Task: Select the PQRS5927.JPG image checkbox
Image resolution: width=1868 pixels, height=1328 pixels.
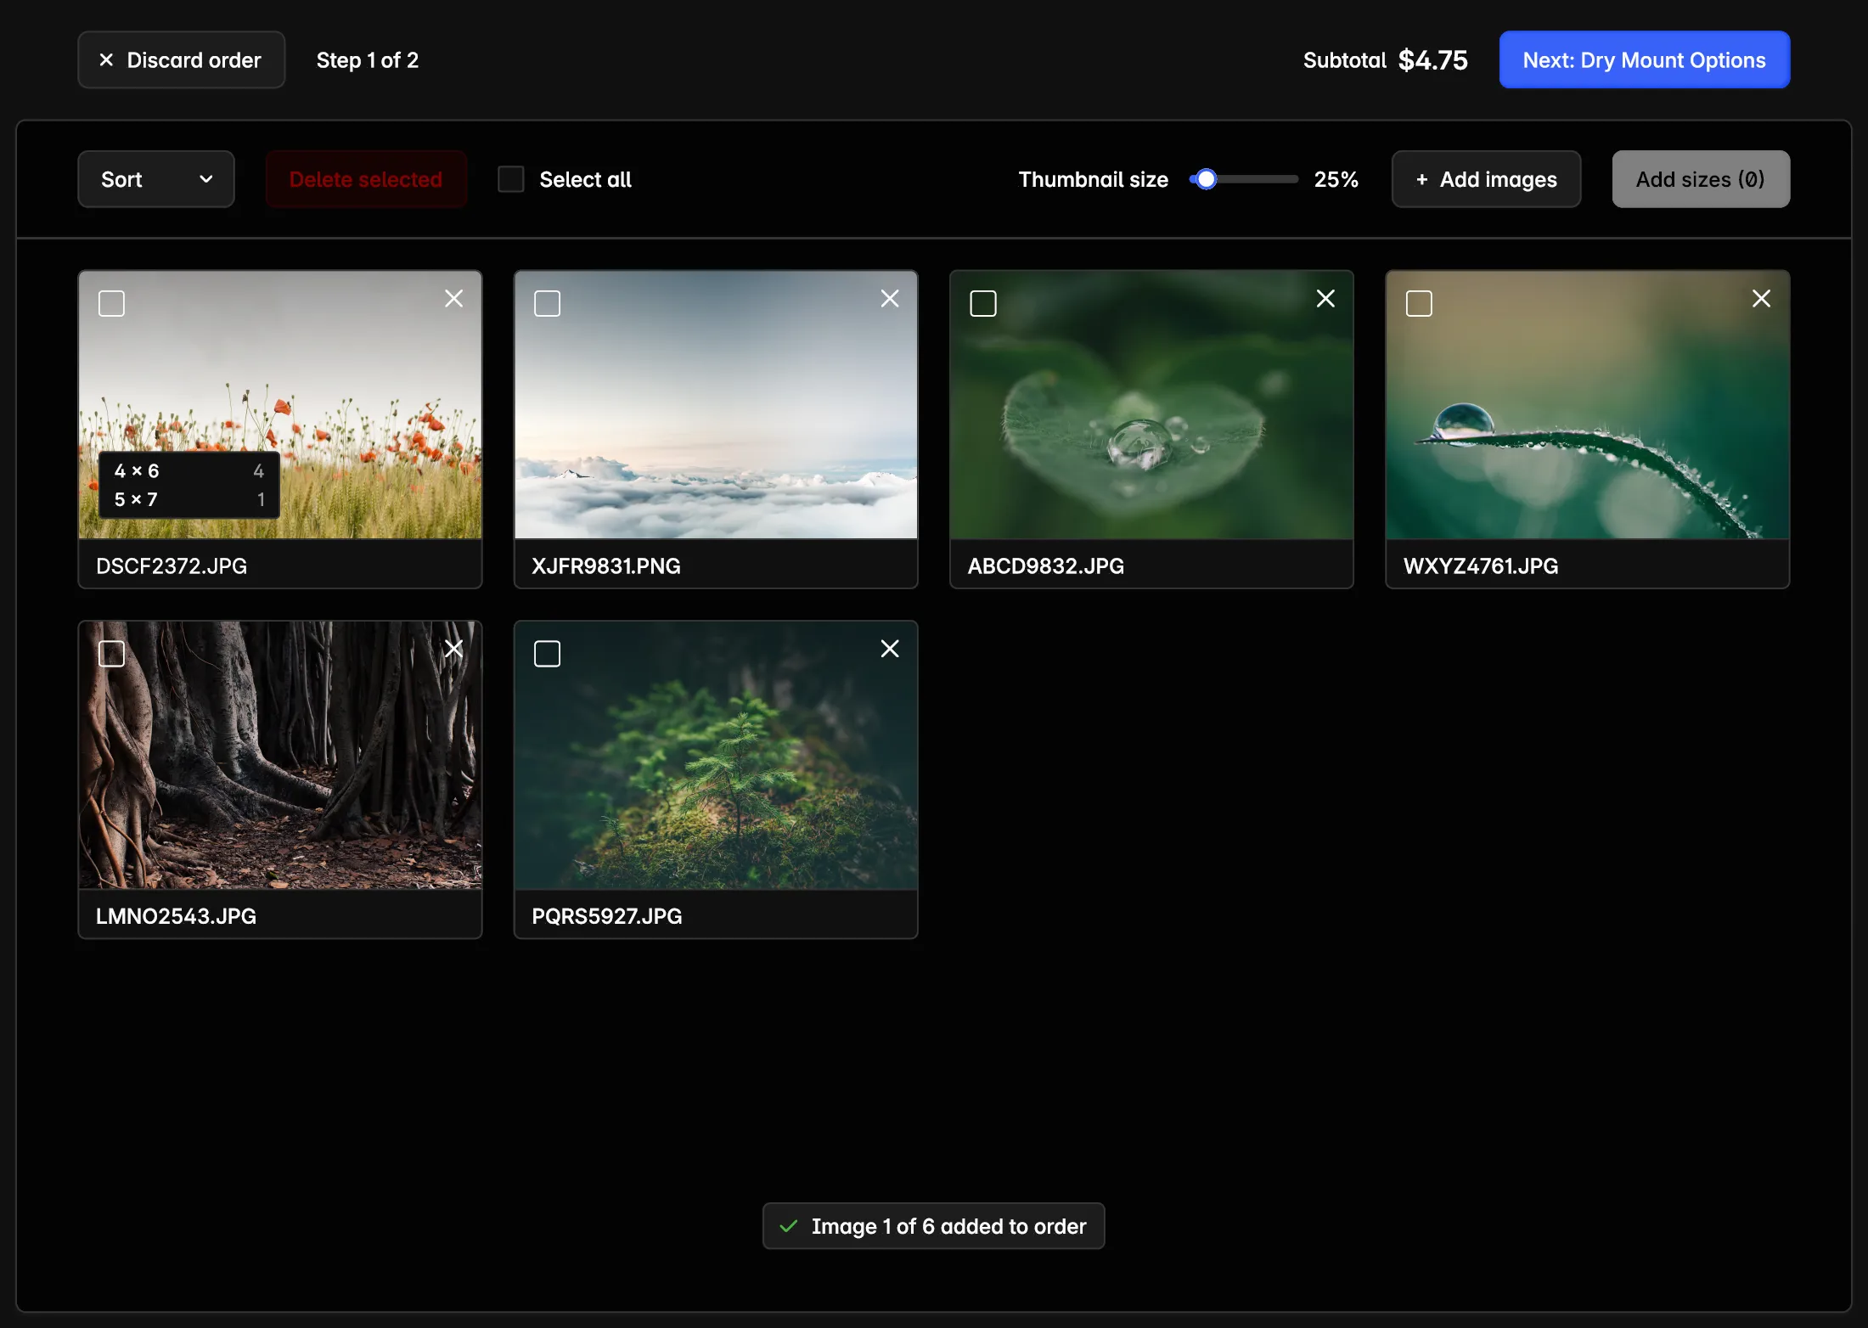Action: click(x=547, y=654)
